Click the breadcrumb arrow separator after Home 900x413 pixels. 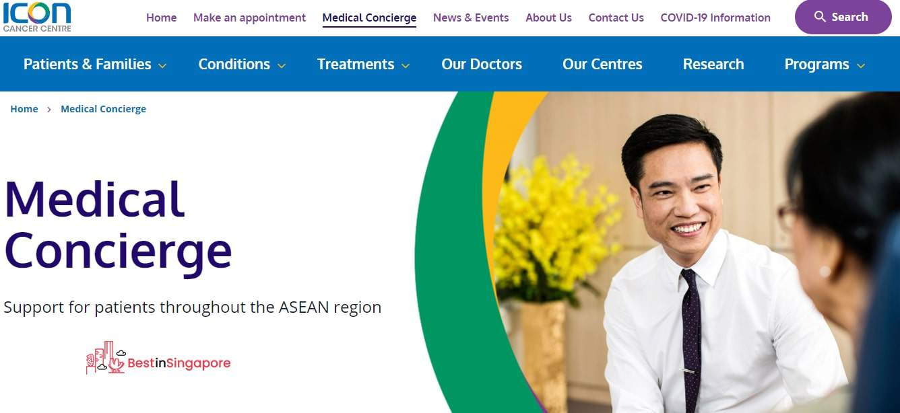pyautogui.click(x=49, y=109)
